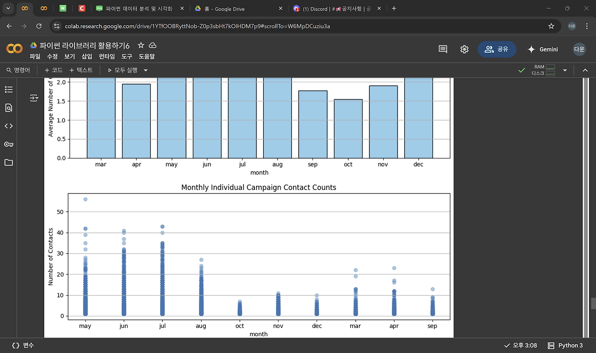
Task: Open the Gemini assistant
Action: (542, 49)
